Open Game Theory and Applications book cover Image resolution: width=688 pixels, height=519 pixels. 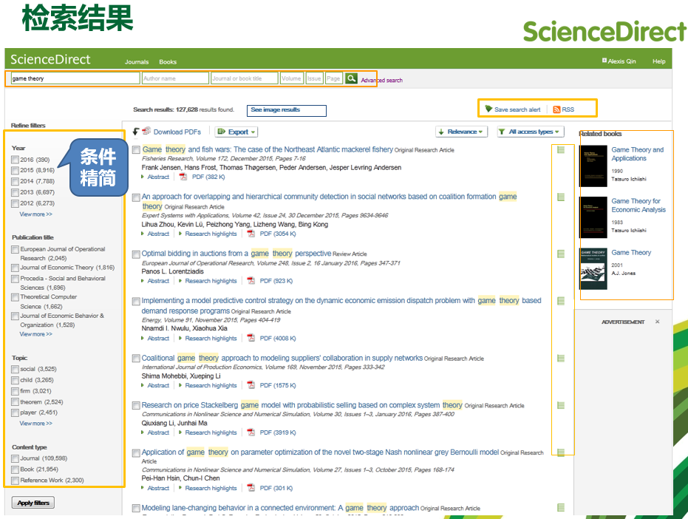[593, 166]
